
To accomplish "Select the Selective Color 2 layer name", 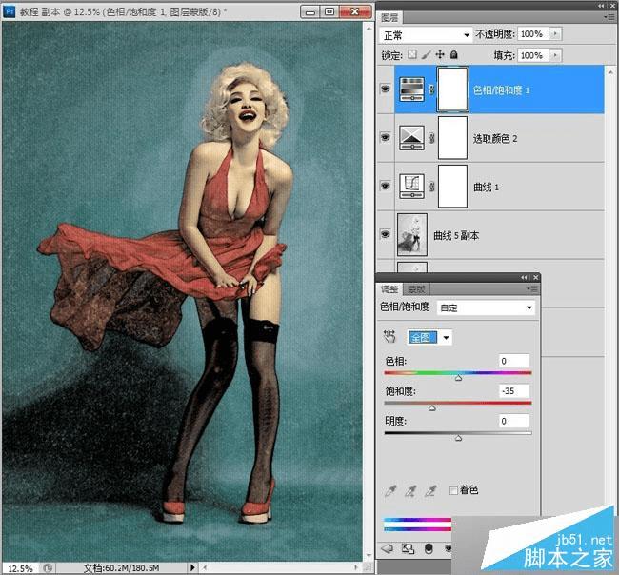I will pos(495,138).
